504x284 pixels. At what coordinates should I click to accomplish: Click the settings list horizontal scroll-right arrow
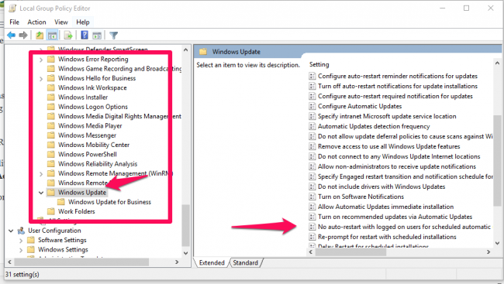(488, 252)
